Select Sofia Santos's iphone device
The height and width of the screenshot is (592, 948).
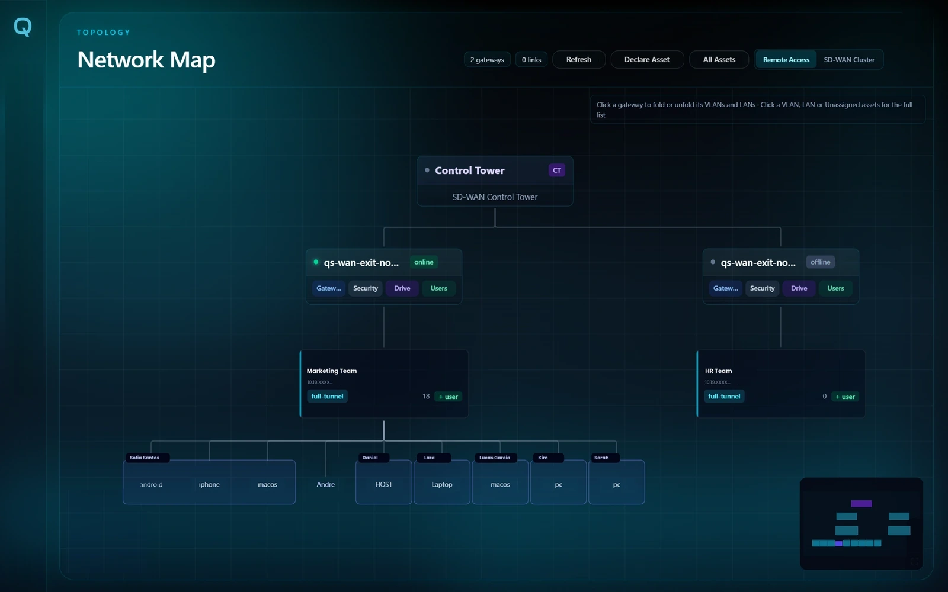pyautogui.click(x=209, y=484)
